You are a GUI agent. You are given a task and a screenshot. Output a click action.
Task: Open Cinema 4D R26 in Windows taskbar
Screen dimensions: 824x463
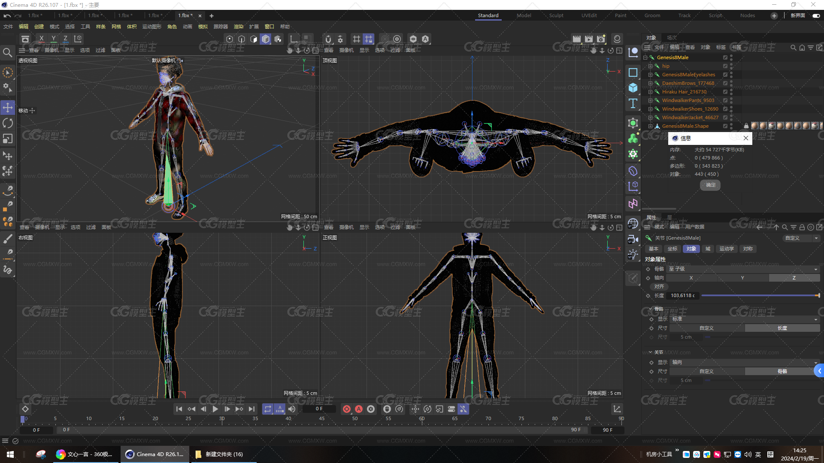[155, 454]
